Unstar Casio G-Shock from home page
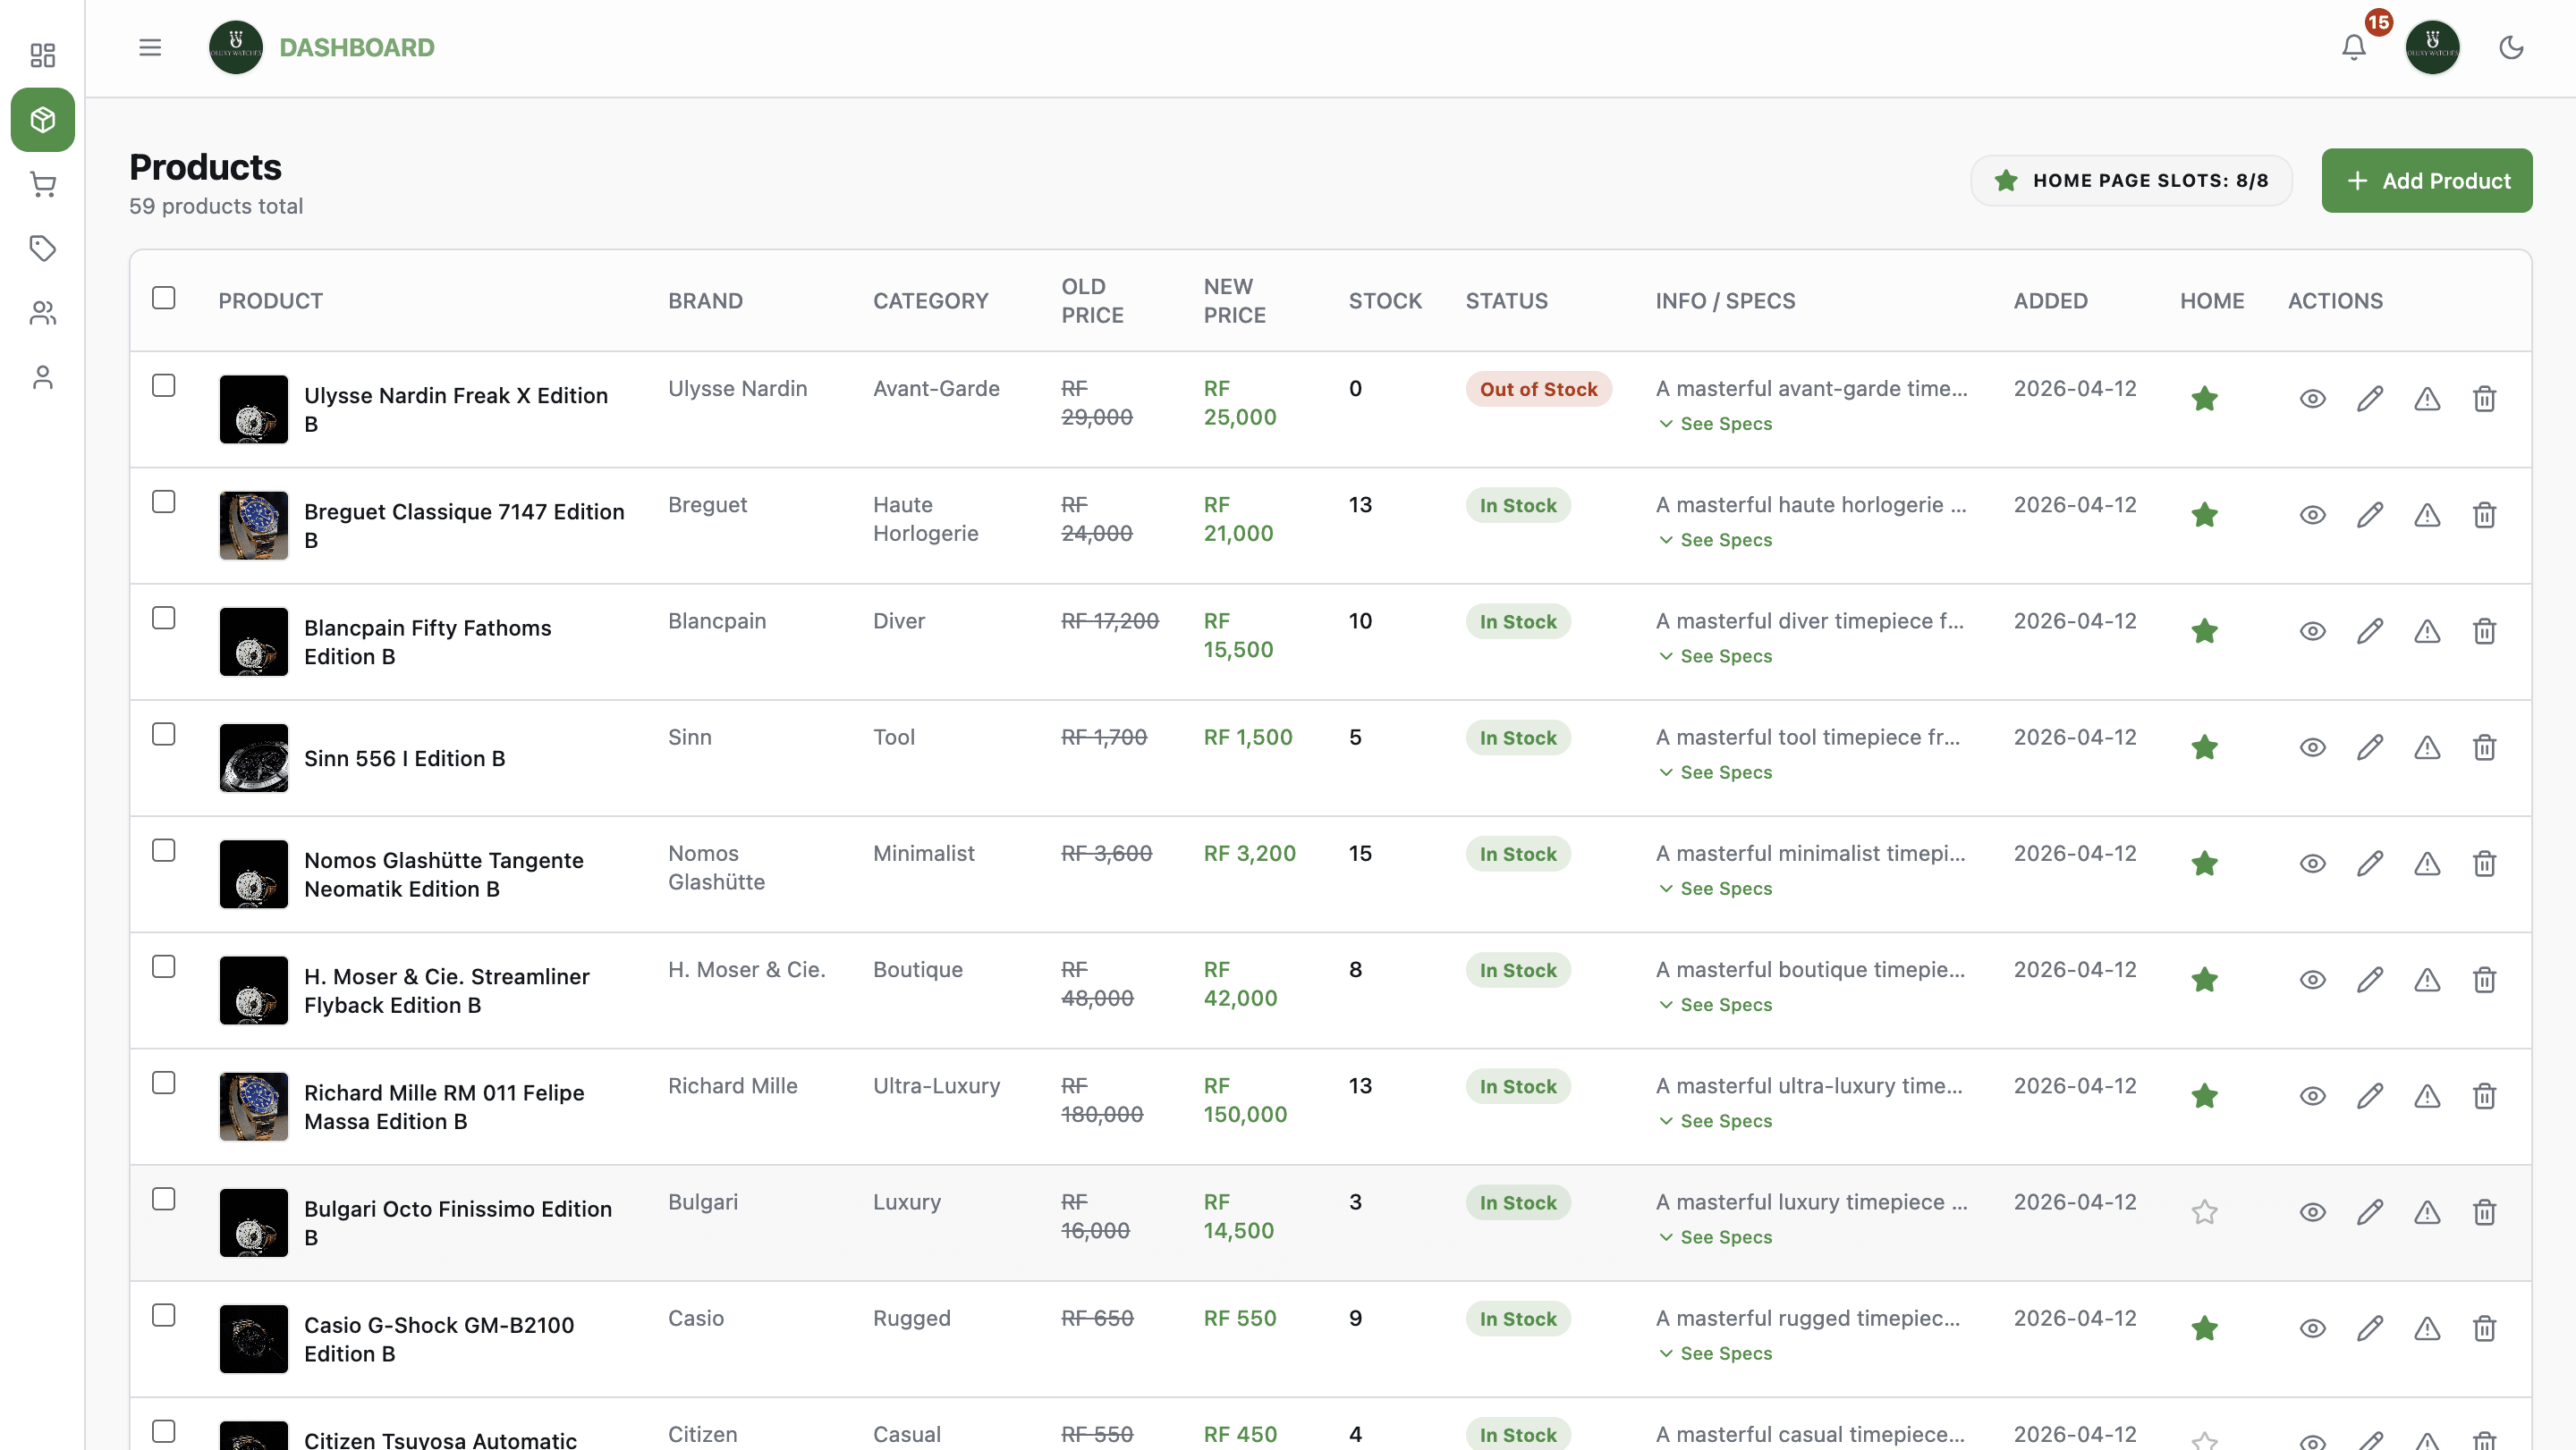 click(x=2205, y=1328)
